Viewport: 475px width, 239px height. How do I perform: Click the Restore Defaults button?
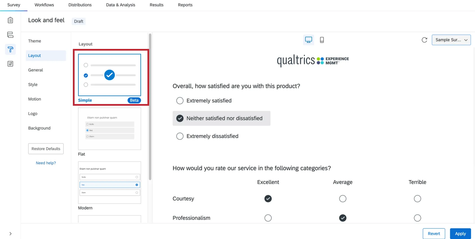point(46,148)
